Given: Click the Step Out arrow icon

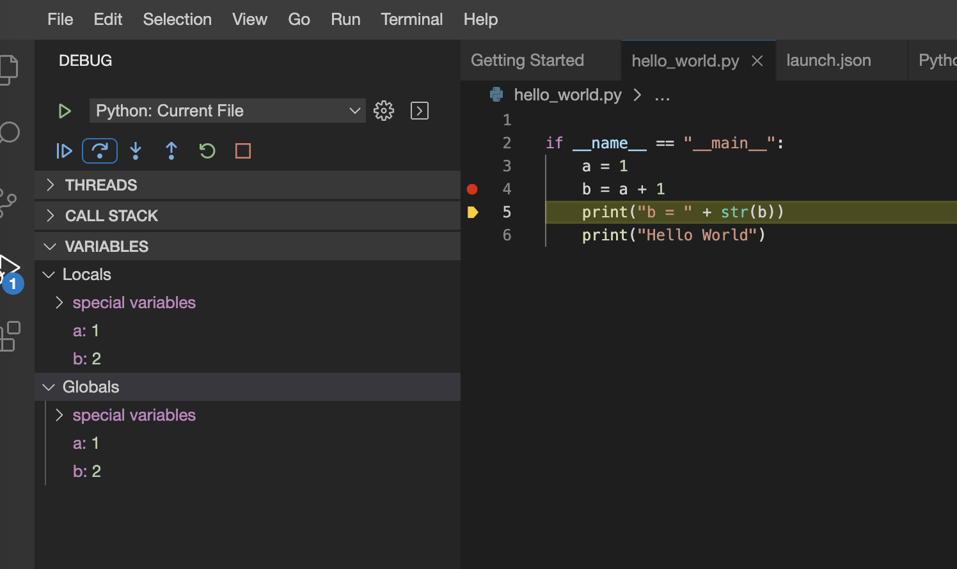Looking at the screenshot, I should click(x=171, y=151).
